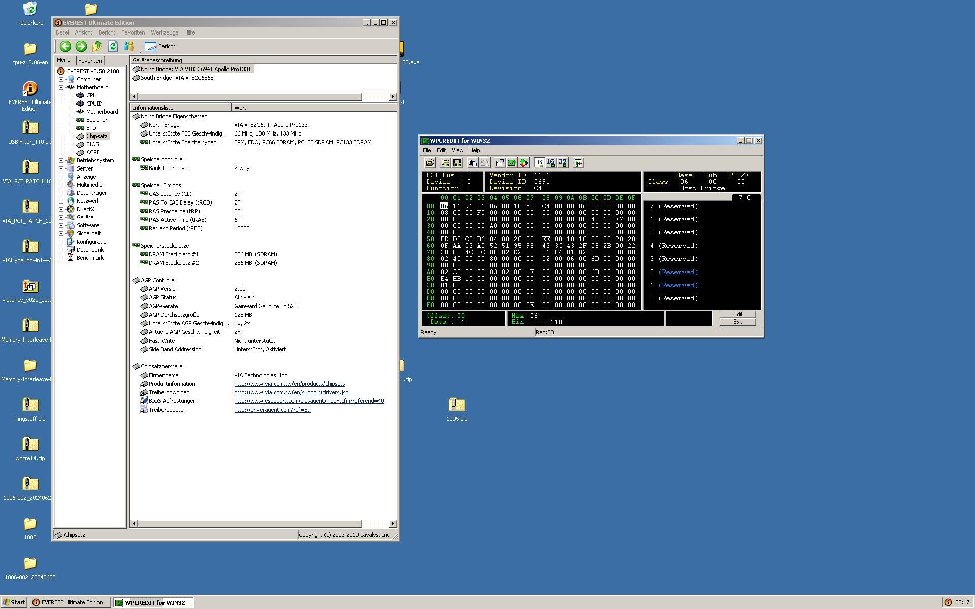This screenshot has width=975, height=609.
Task: Select South Bridge VIA VT82C686B entry
Action: coord(177,78)
